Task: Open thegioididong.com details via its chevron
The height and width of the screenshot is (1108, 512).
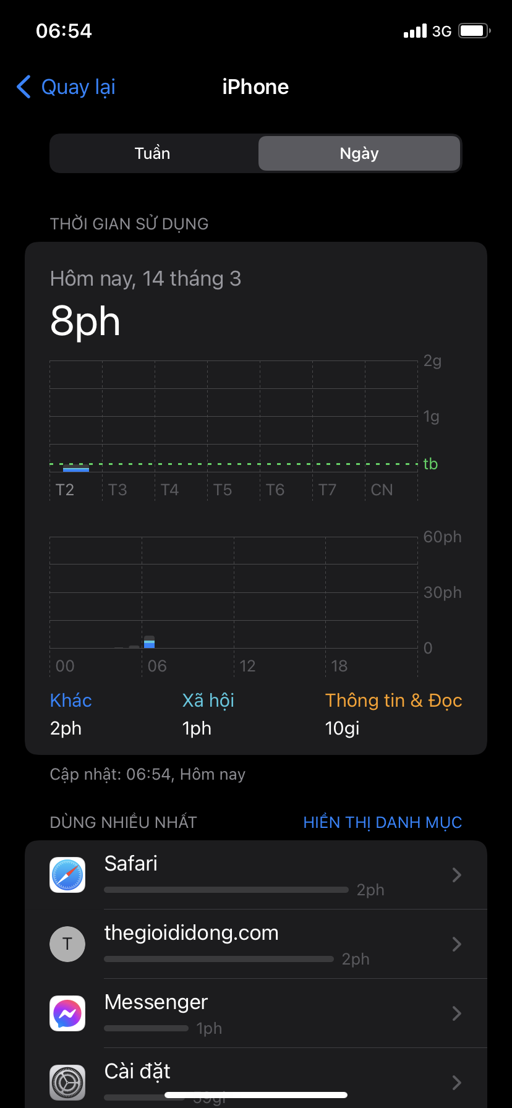Action: click(x=457, y=944)
